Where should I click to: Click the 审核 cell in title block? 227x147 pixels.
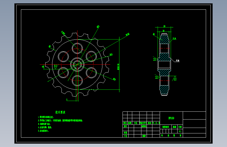point(125,133)
